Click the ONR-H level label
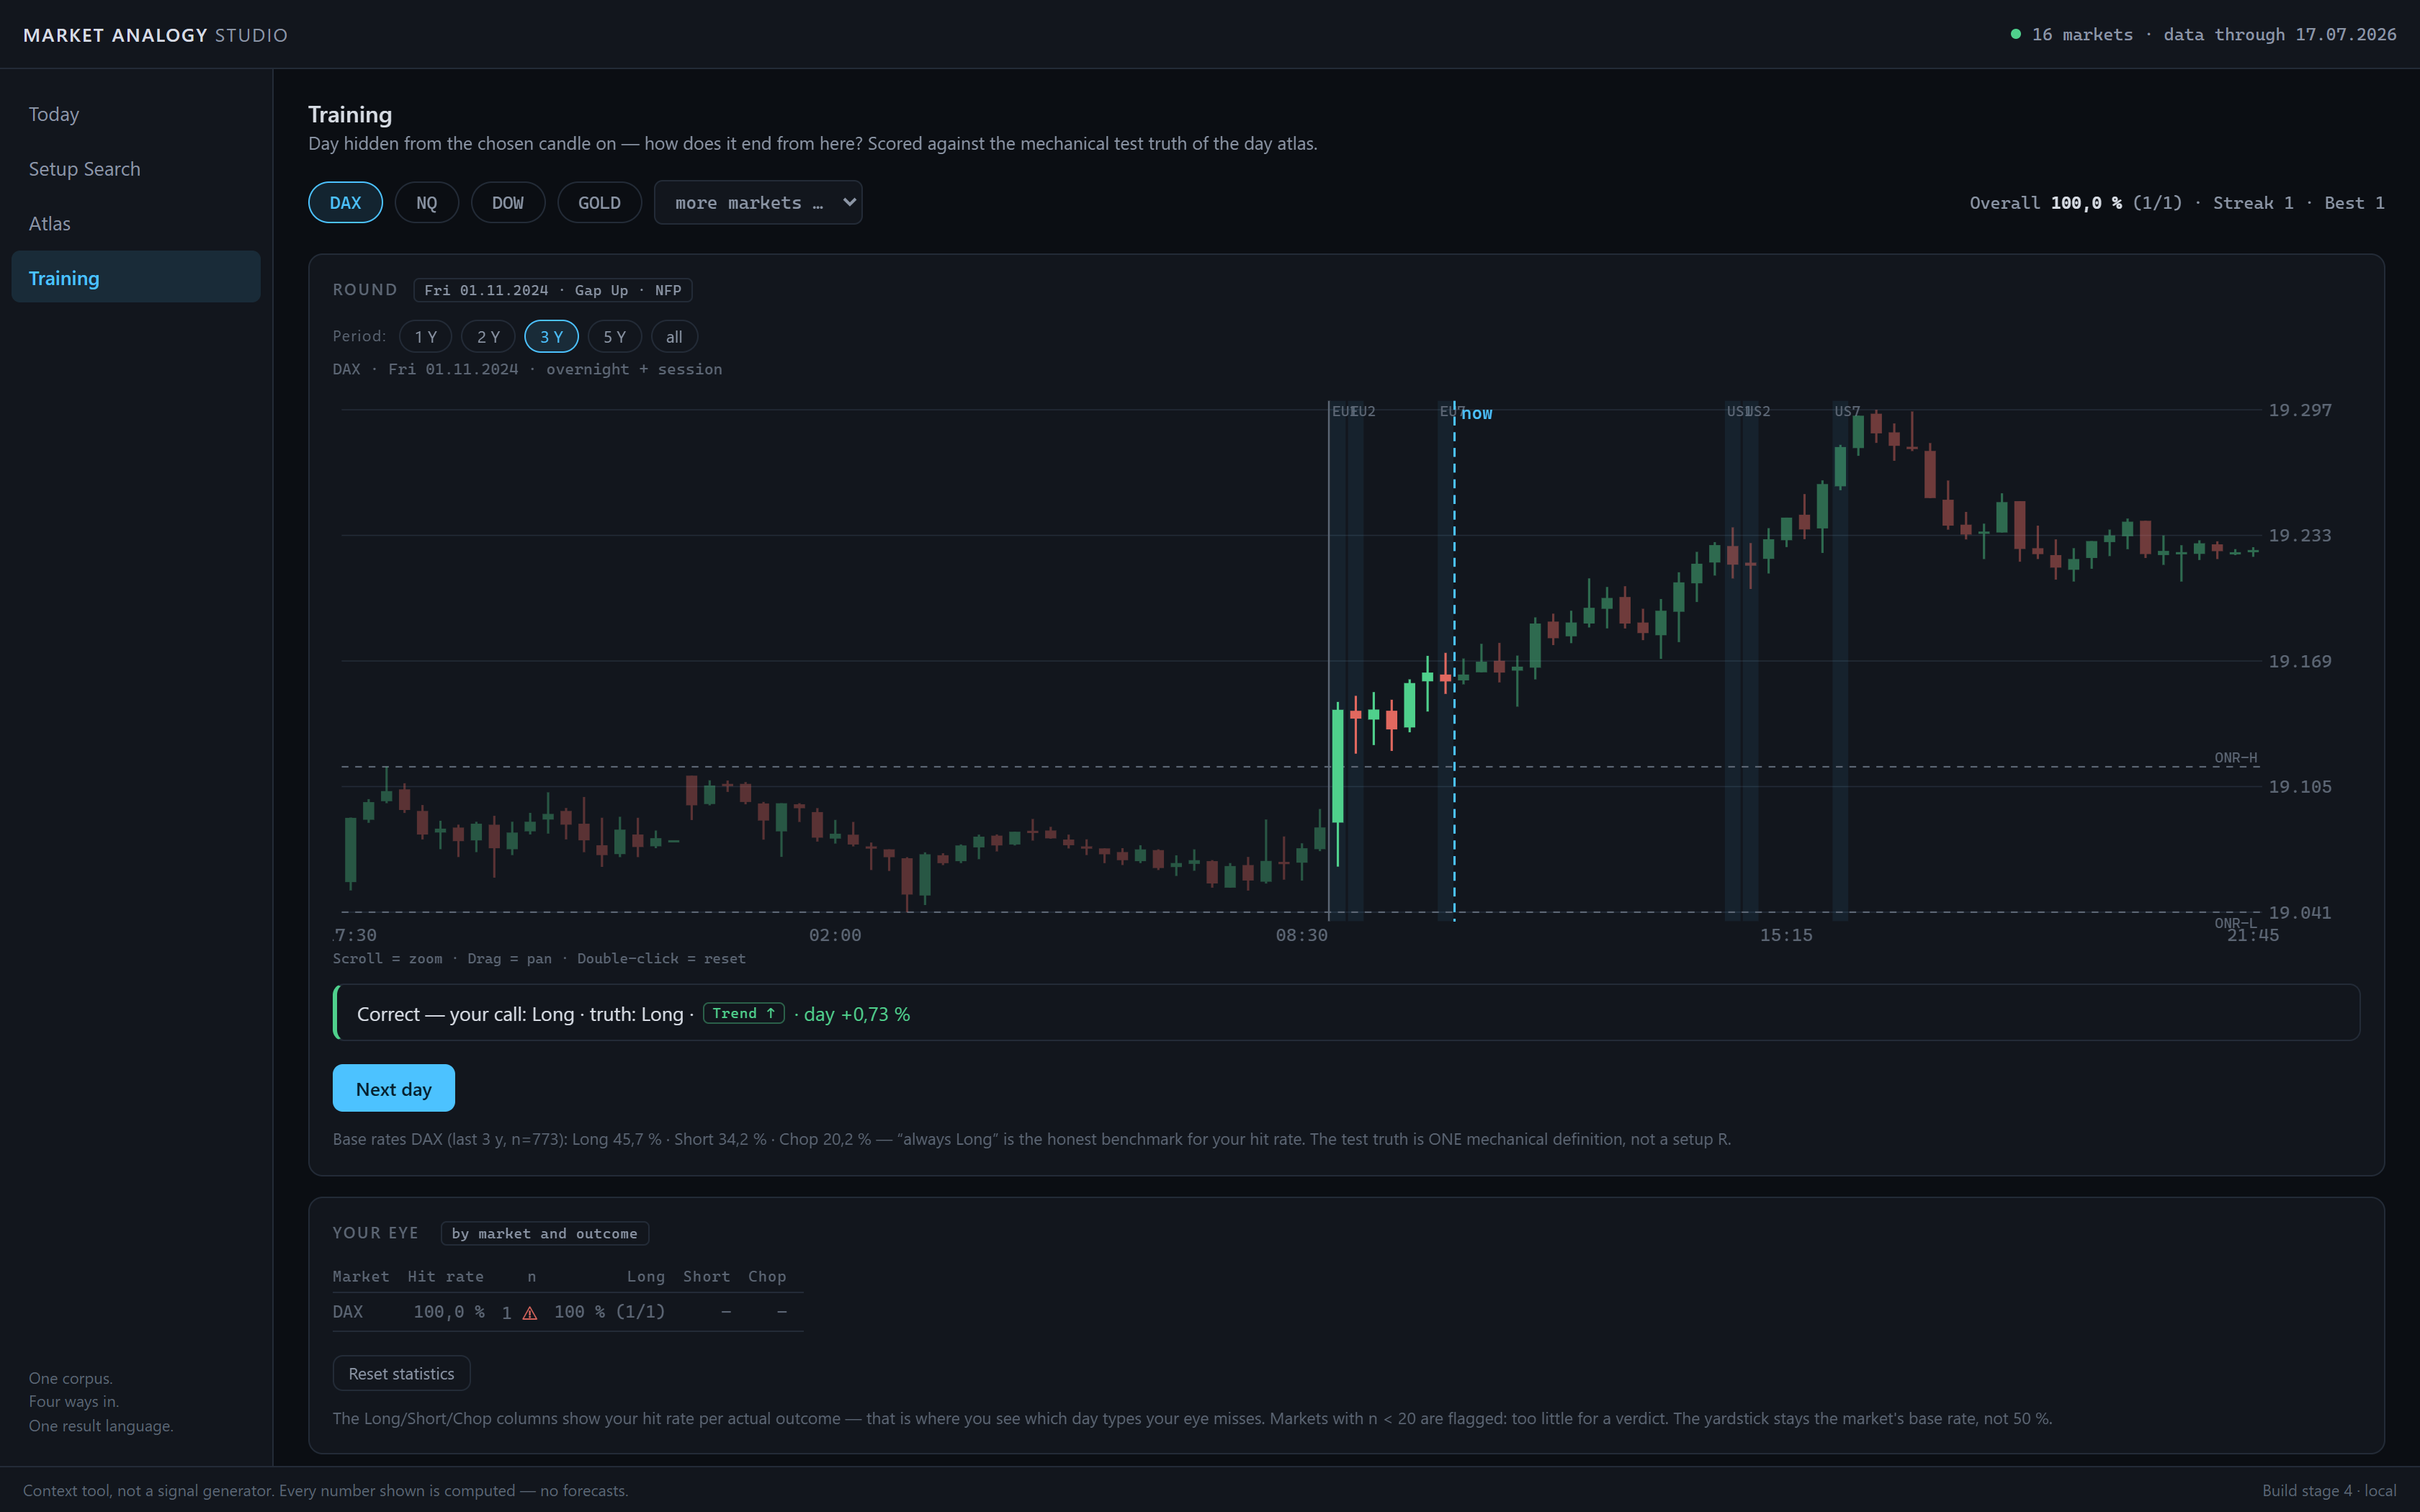Image resolution: width=2420 pixels, height=1512 pixels. click(2235, 757)
